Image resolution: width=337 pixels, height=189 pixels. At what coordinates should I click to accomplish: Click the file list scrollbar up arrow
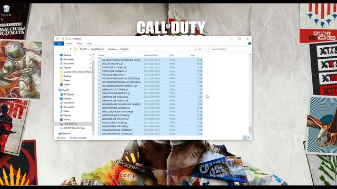250,55
